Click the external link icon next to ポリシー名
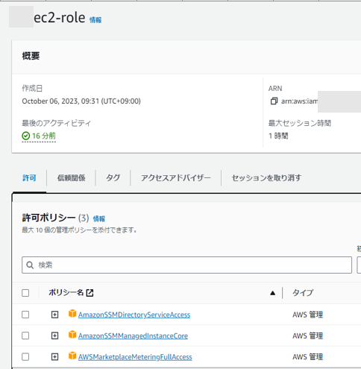This screenshot has width=361, height=369. tap(90, 293)
